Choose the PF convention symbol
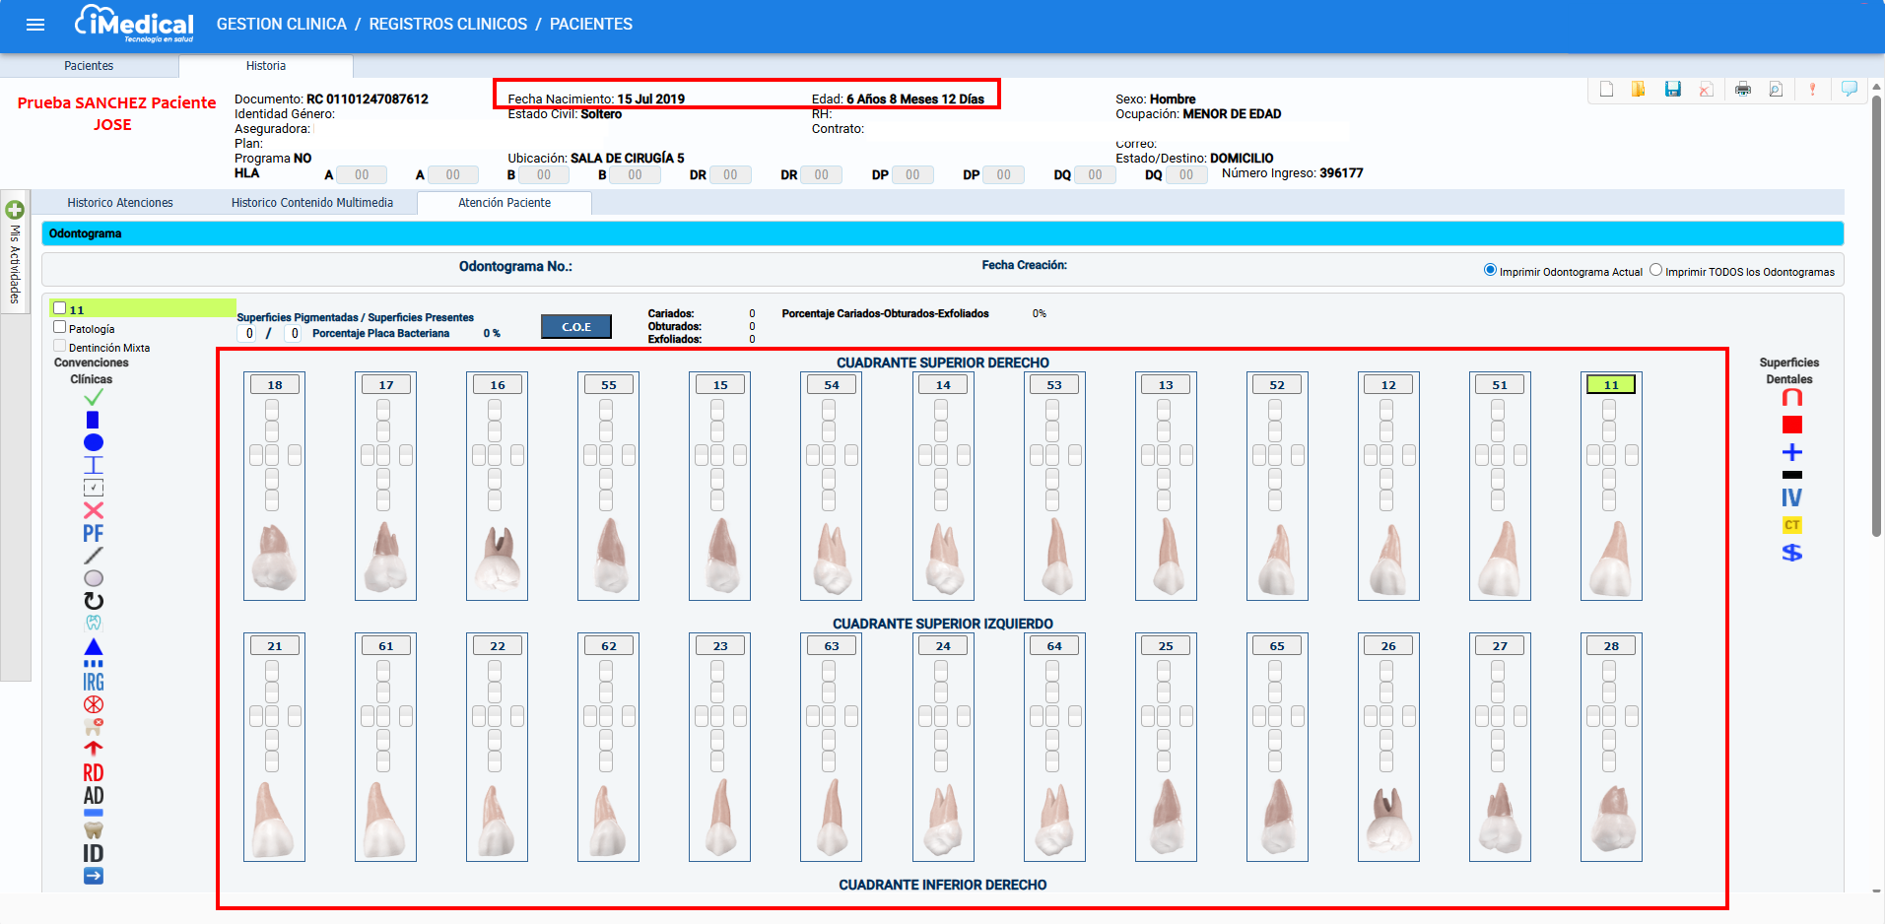The image size is (1885, 924). tap(94, 534)
